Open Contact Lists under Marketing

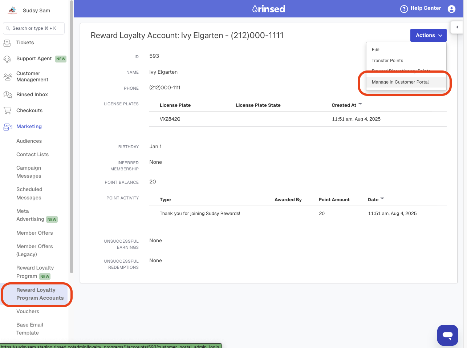pyautogui.click(x=32, y=154)
